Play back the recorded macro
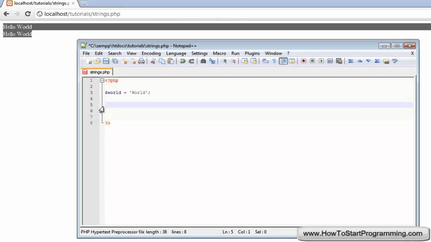 pos(321,61)
